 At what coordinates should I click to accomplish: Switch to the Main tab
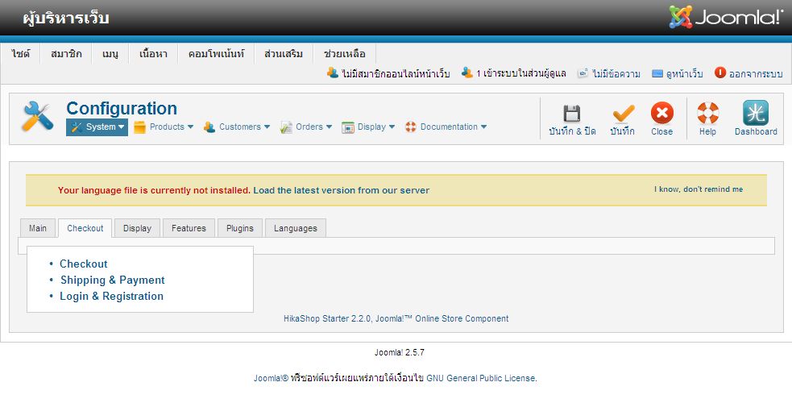pos(38,228)
